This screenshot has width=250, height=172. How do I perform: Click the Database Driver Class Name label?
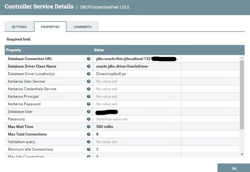coord(32,66)
